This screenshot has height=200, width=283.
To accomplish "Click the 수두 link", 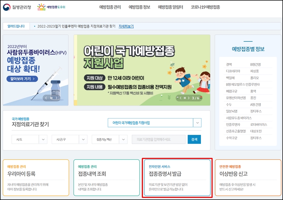I will [x=229, y=105].
